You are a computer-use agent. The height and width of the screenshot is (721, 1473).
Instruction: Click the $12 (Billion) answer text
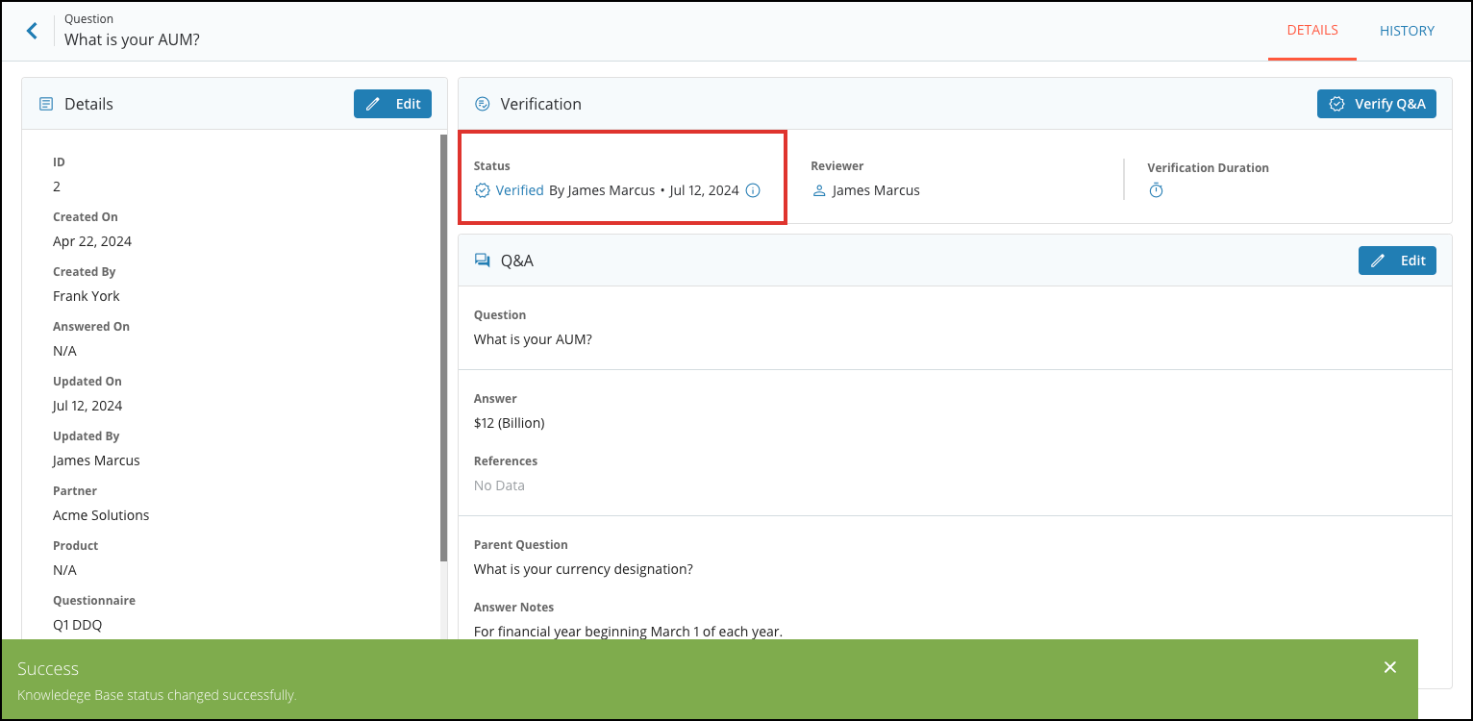click(510, 423)
